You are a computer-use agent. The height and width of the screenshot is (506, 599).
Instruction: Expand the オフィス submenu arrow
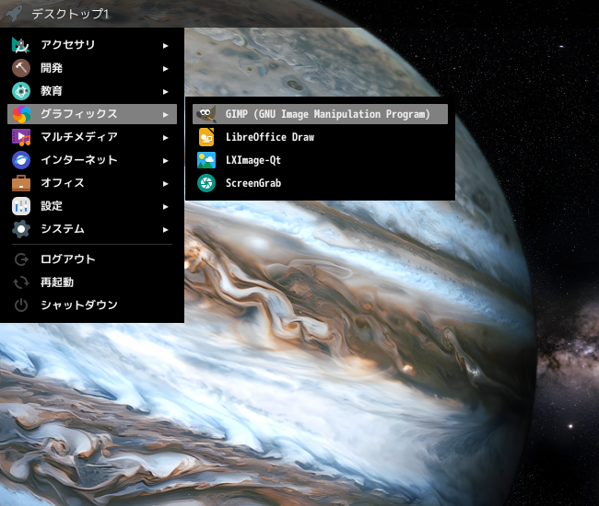point(165,184)
